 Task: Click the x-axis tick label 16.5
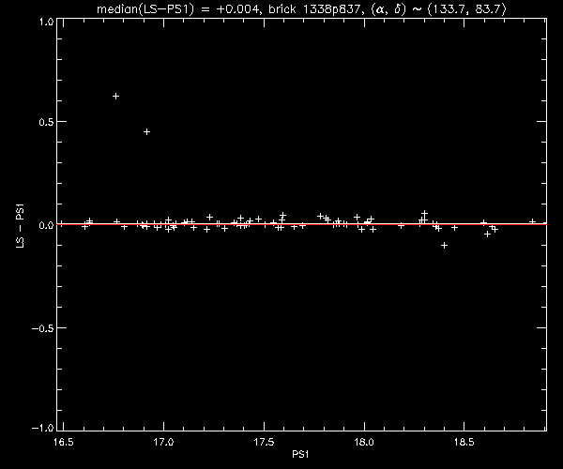tap(64, 442)
